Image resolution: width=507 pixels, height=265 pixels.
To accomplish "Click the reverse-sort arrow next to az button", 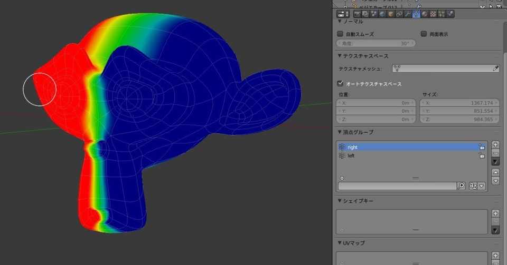I will click(482, 186).
